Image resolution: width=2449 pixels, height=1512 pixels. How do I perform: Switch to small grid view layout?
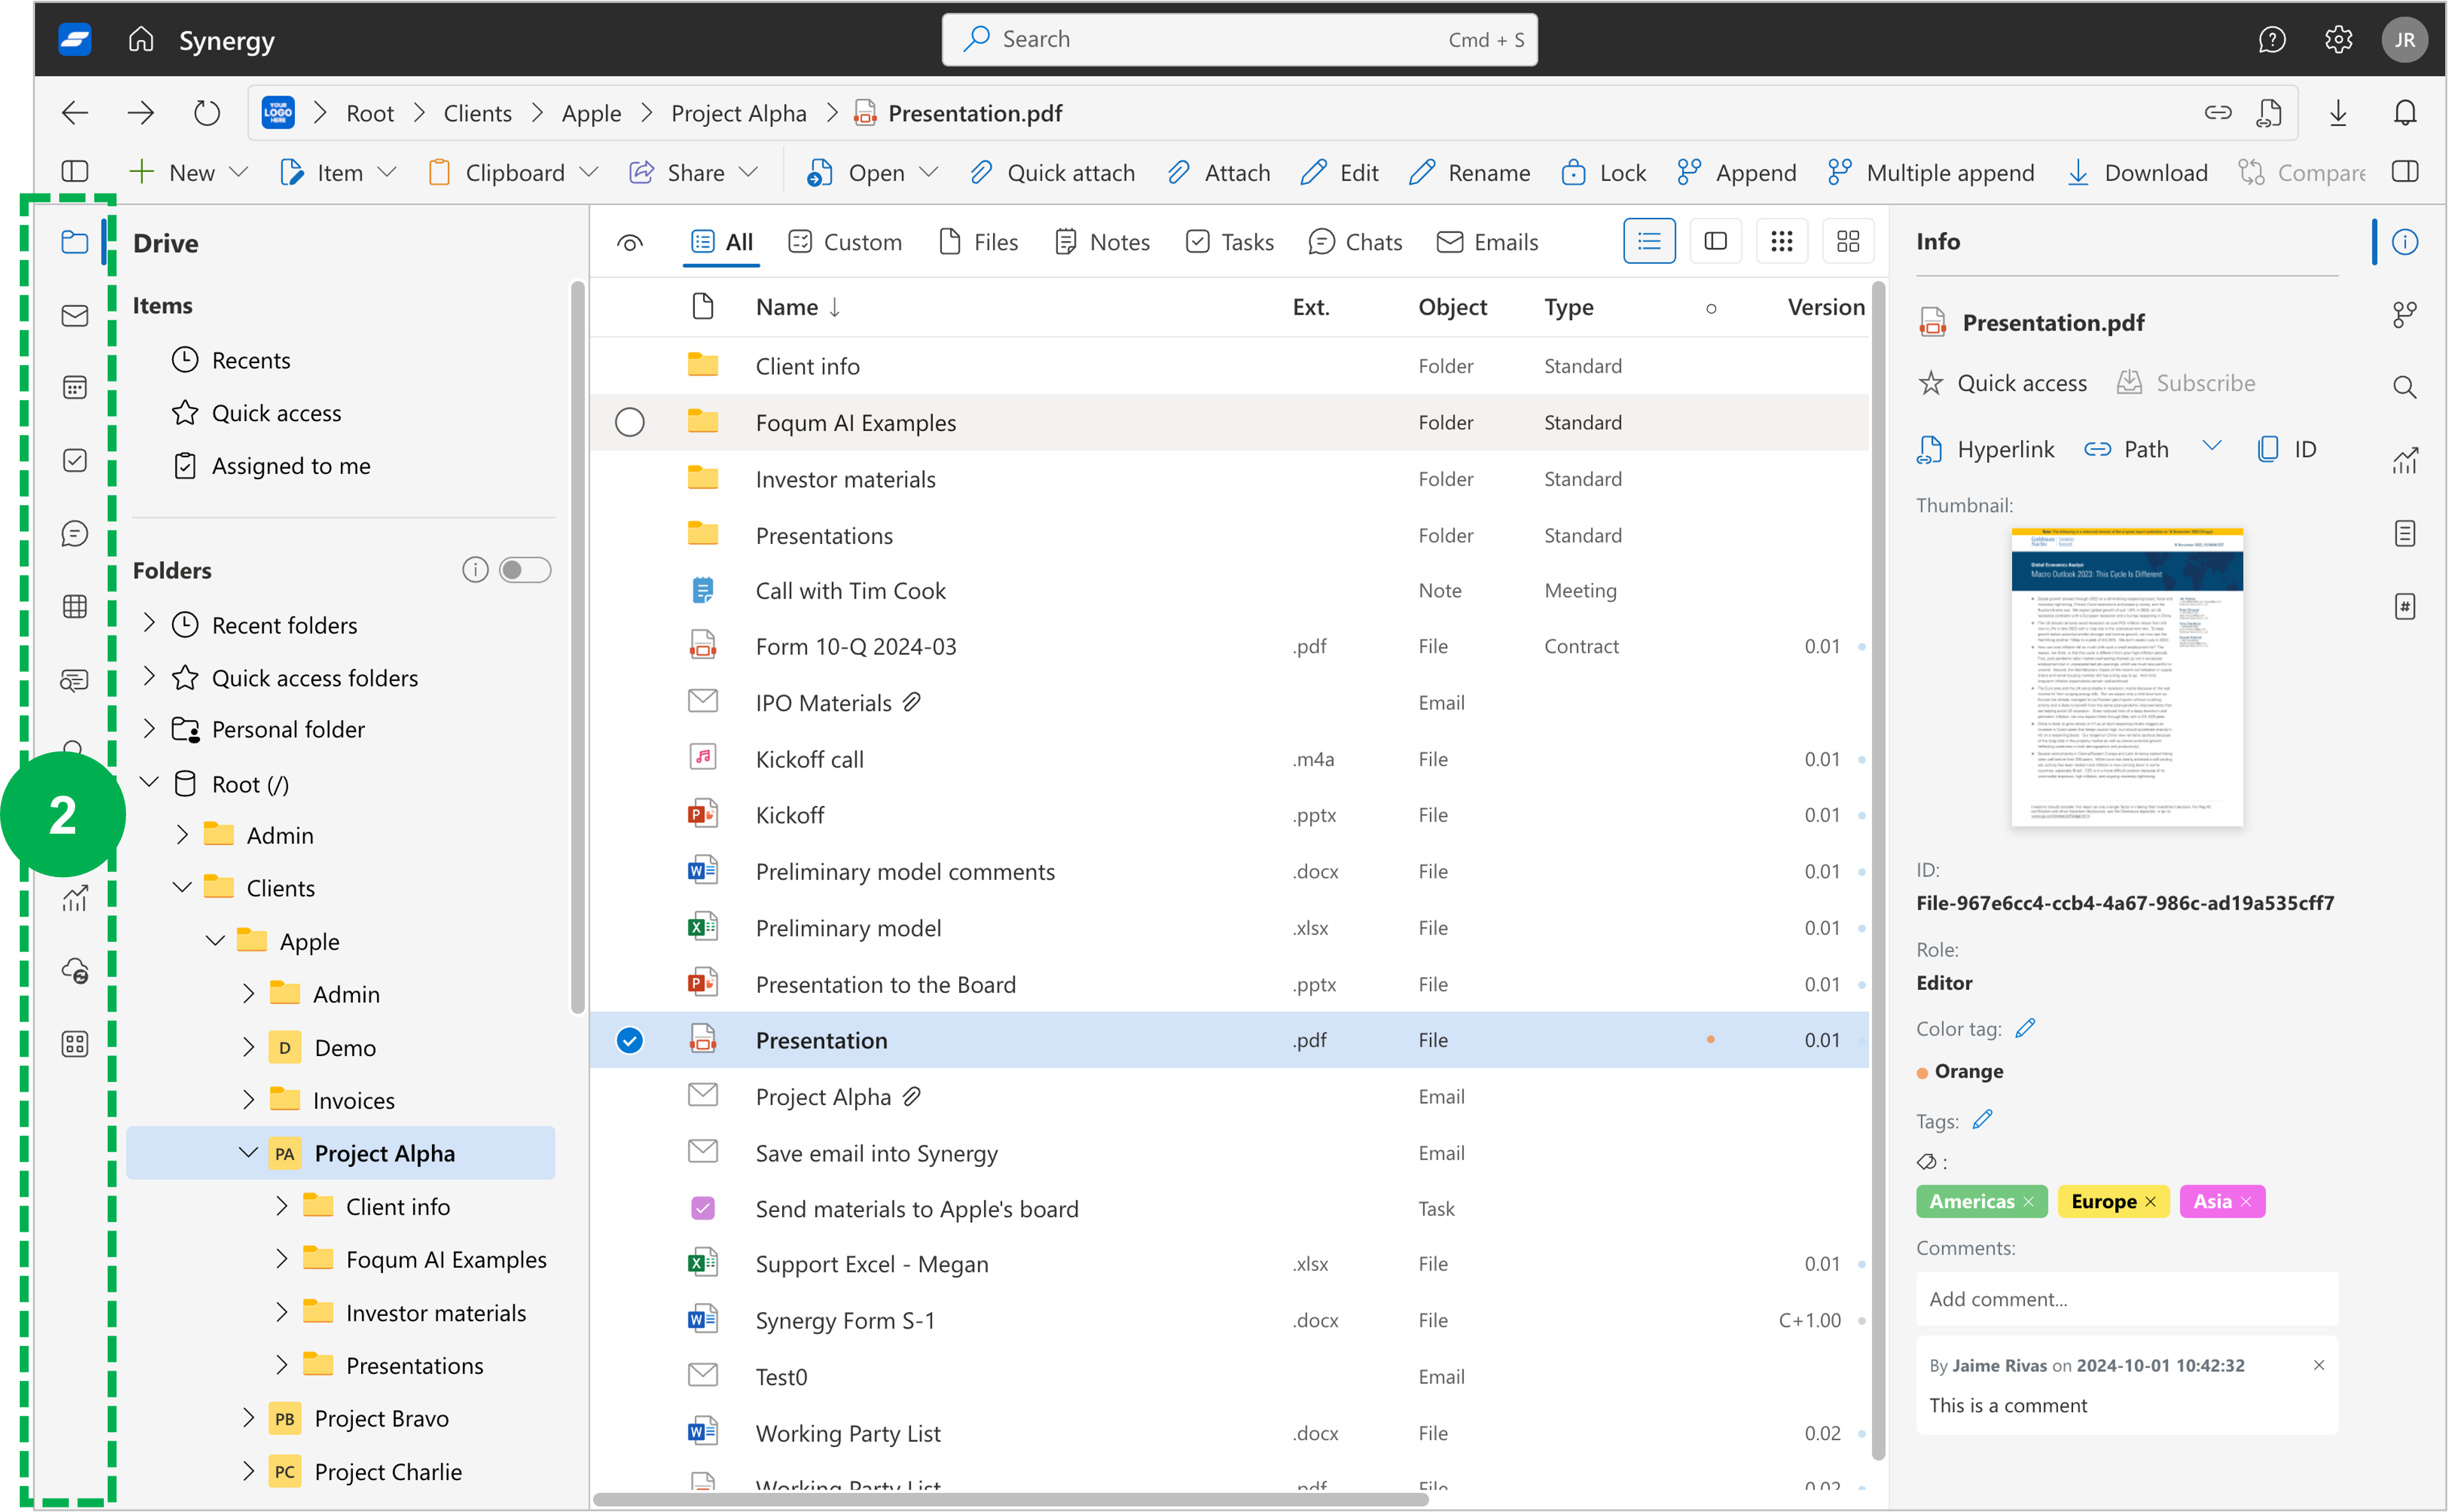(1781, 242)
